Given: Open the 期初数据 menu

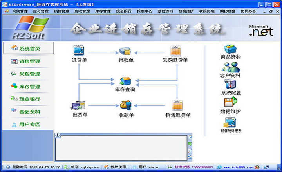Looking at the screenshot, I should click(228, 11).
